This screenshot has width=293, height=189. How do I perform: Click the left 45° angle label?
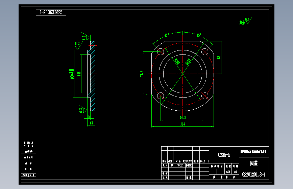click(x=167, y=35)
